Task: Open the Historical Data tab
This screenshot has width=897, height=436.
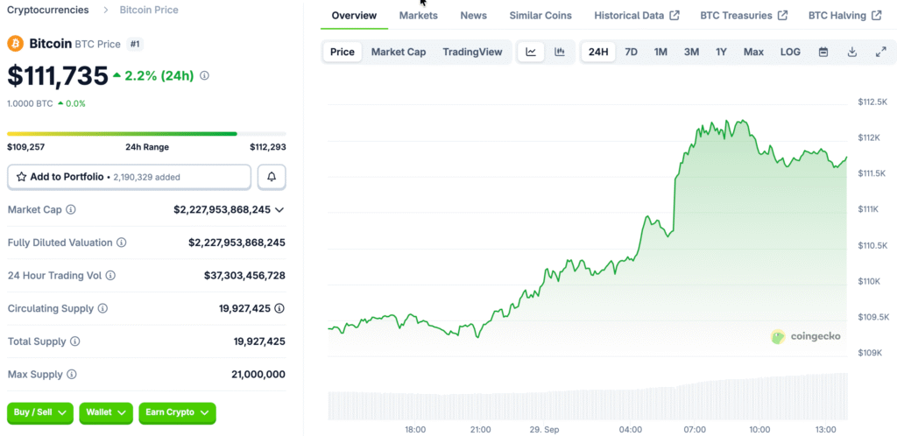Action: click(637, 16)
